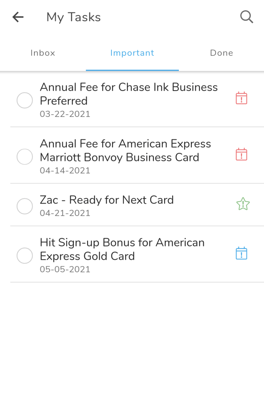Open the Done tab
Image resolution: width=264 pixels, height=396 pixels.
(x=221, y=53)
